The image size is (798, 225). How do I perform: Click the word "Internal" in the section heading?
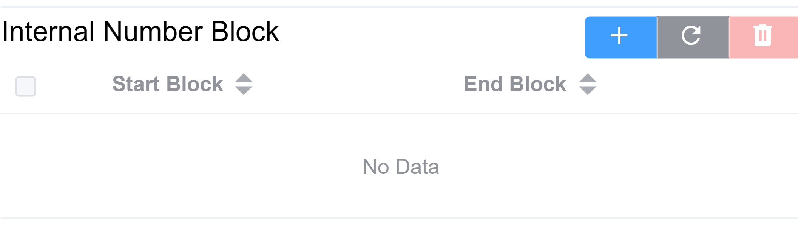pyautogui.click(x=48, y=32)
